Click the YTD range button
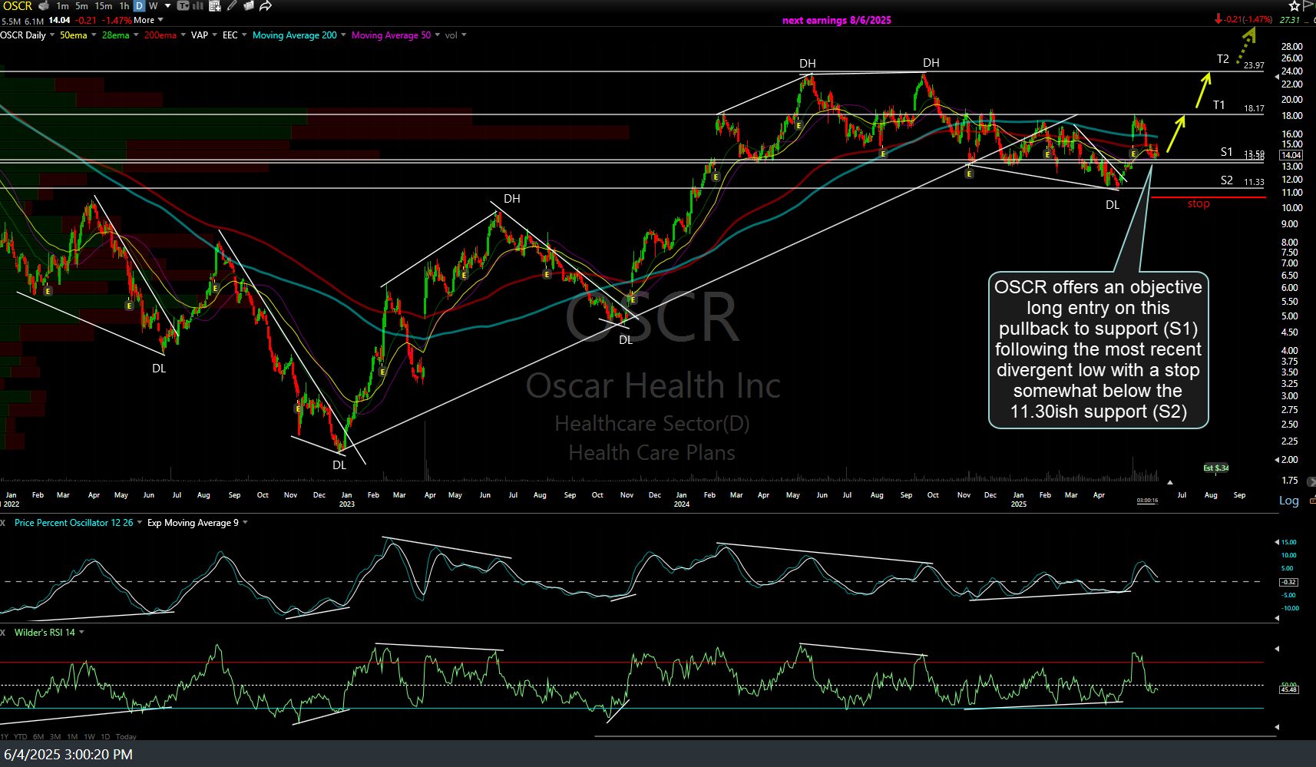The image size is (1316, 767). click(21, 736)
